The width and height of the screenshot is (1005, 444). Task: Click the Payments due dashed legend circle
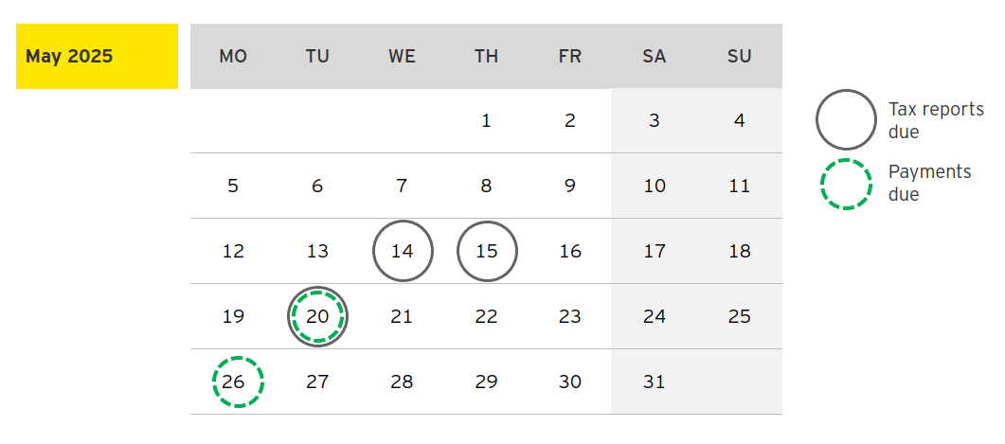(844, 184)
